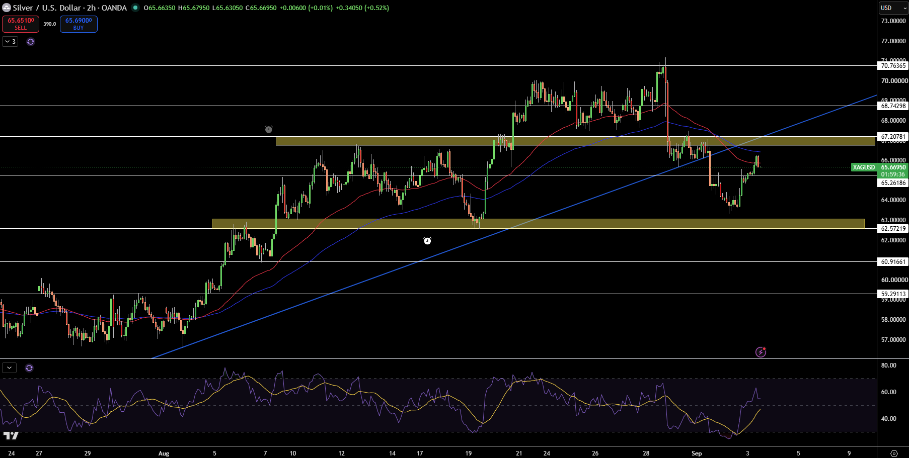This screenshot has height=458, width=909.
Task: Click the purple lightning flash icon
Action: tap(761, 352)
